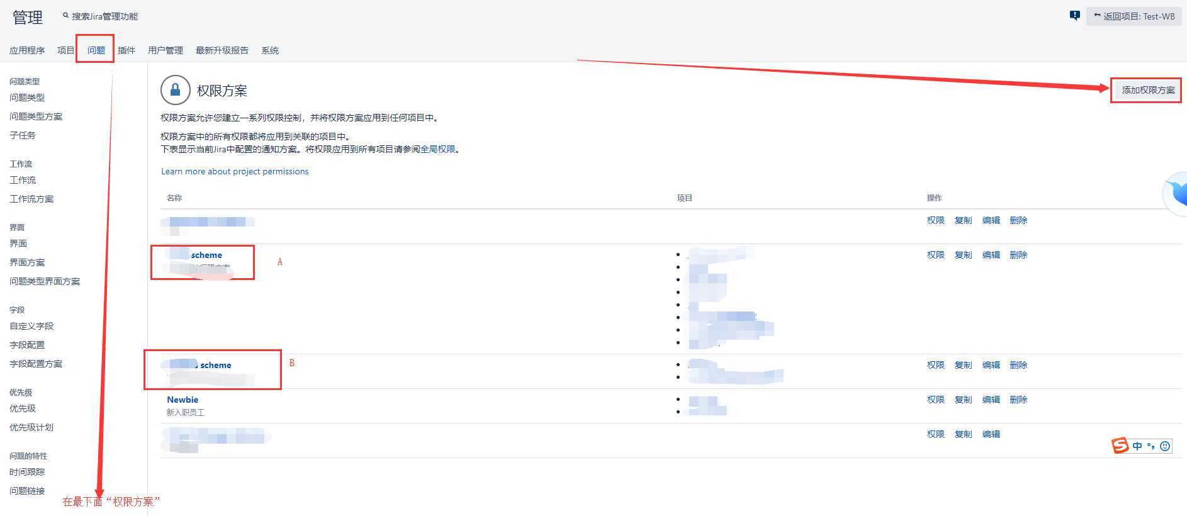Image resolution: width=1187 pixels, height=516 pixels.
Task: Open the 应用程序 tab
Action: coord(27,50)
